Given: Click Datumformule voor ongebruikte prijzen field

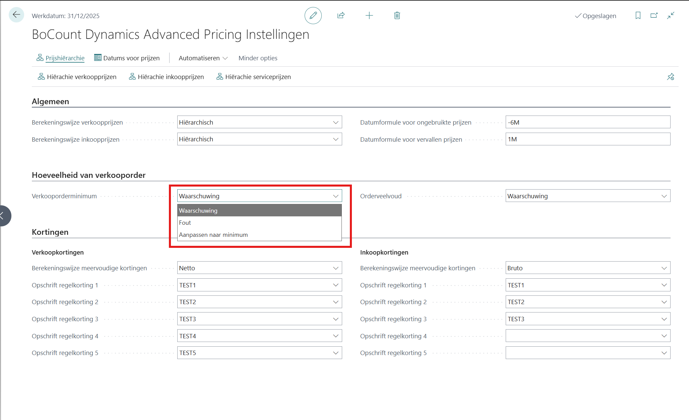Looking at the screenshot, I should [587, 122].
